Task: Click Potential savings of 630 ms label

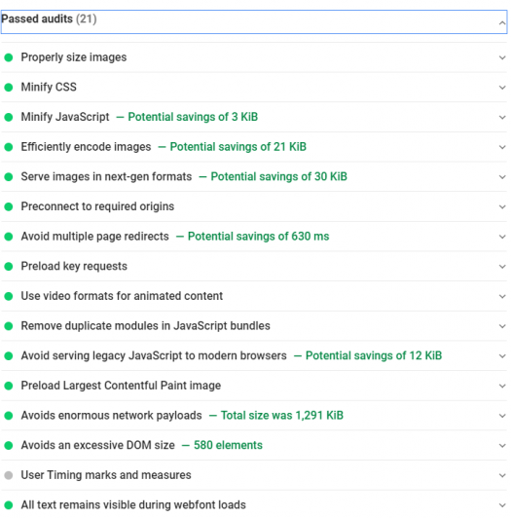Action: click(x=258, y=237)
